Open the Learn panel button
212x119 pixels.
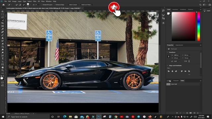click(x=207, y=11)
